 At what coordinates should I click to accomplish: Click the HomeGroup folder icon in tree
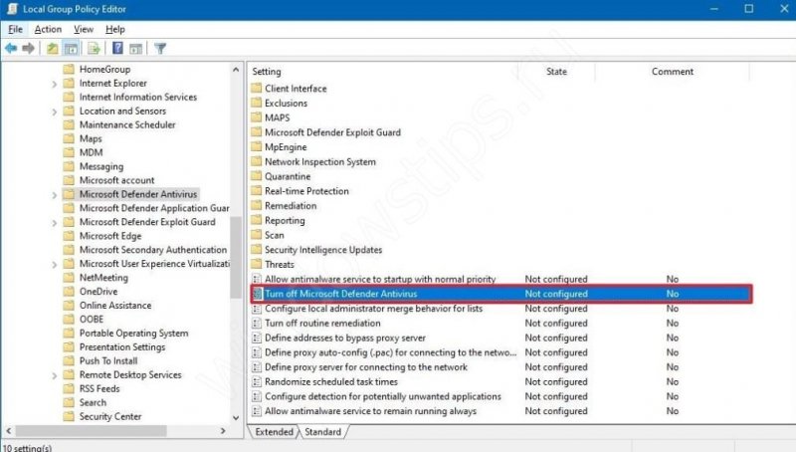(x=69, y=69)
